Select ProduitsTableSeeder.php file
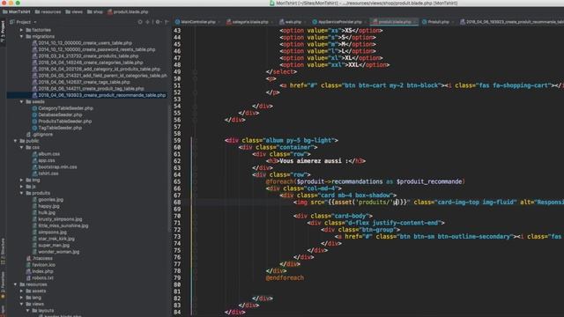Viewport: 564px width, 317px height. [x=62, y=122]
